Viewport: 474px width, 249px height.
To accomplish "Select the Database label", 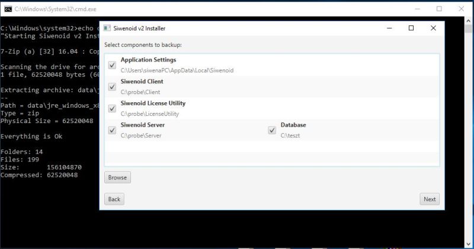I will [293, 125].
